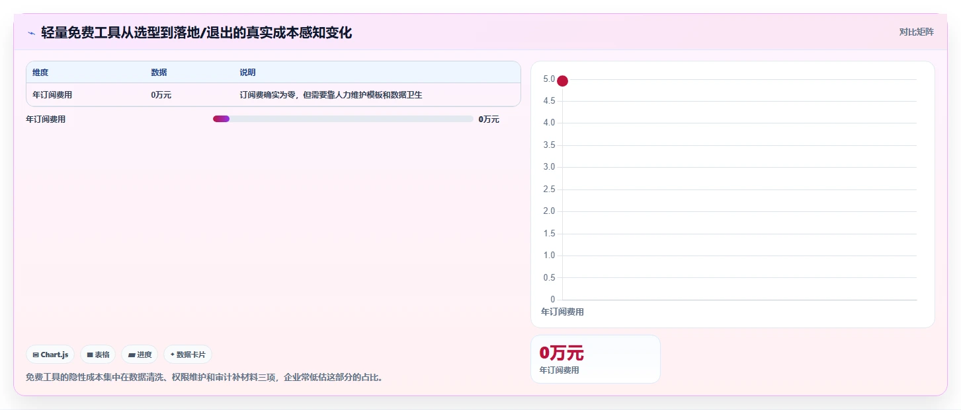Screen dimensions: 961x410
Task: Click the 订阅费确实为零 description cell
Action: coord(331,95)
